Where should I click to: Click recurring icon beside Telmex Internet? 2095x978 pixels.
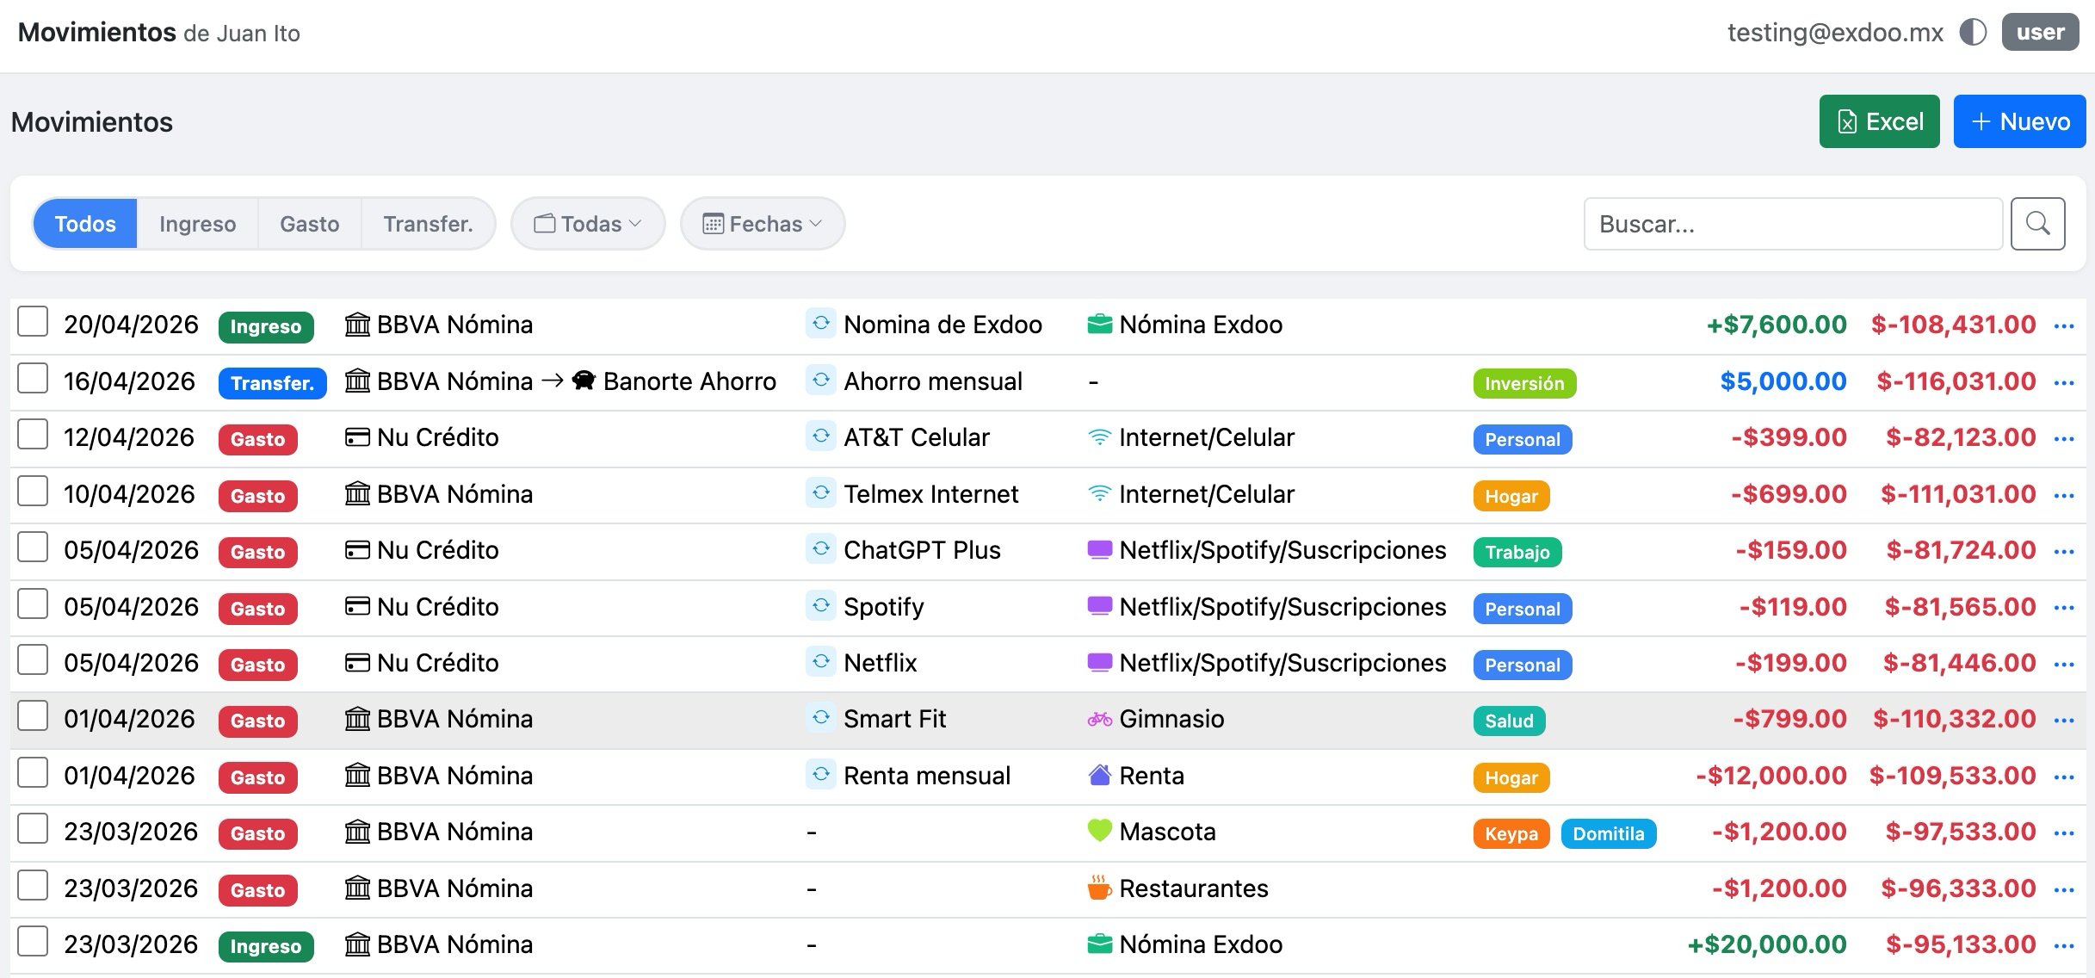(x=821, y=492)
